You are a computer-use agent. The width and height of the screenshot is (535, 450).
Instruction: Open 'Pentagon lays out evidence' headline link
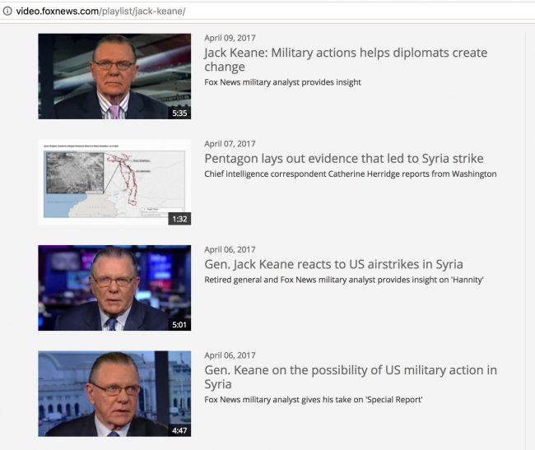pyautogui.click(x=343, y=159)
